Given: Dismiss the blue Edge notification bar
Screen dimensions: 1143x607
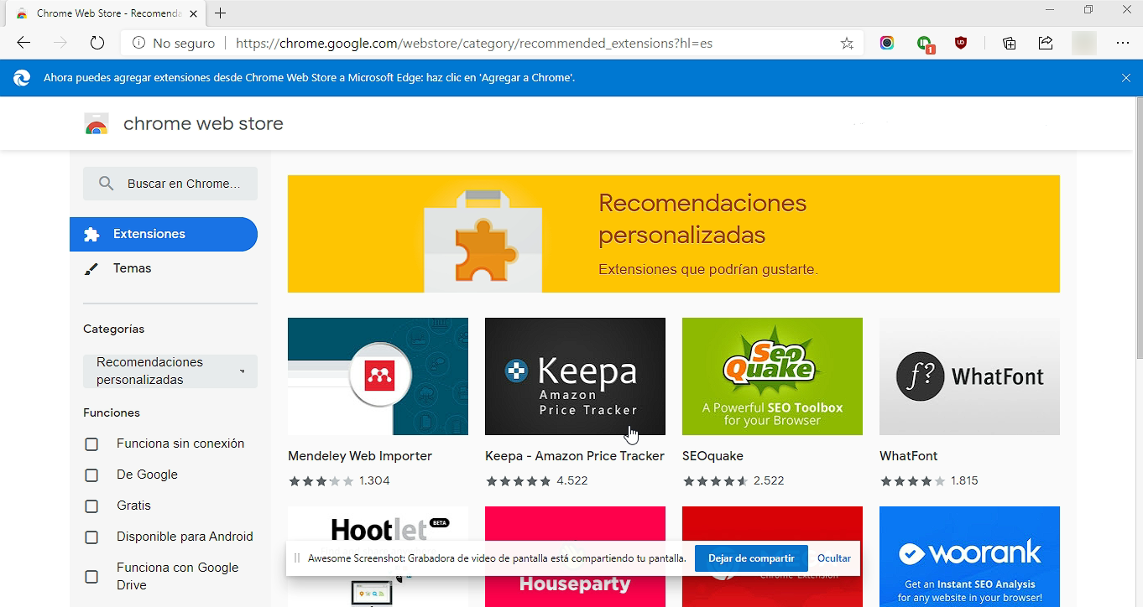Looking at the screenshot, I should tap(1126, 78).
